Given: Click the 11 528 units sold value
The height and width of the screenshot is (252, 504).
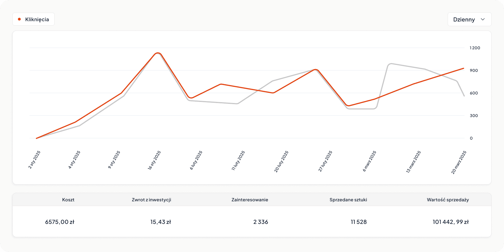Looking at the screenshot, I should point(359,222).
